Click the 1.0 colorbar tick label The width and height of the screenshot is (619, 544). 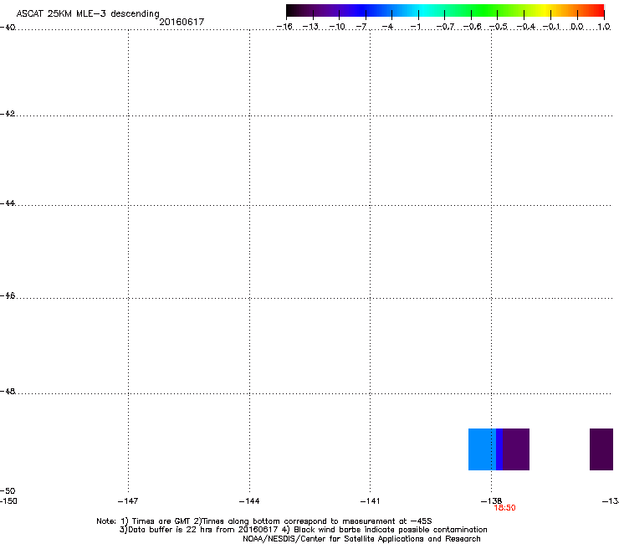coord(604,27)
